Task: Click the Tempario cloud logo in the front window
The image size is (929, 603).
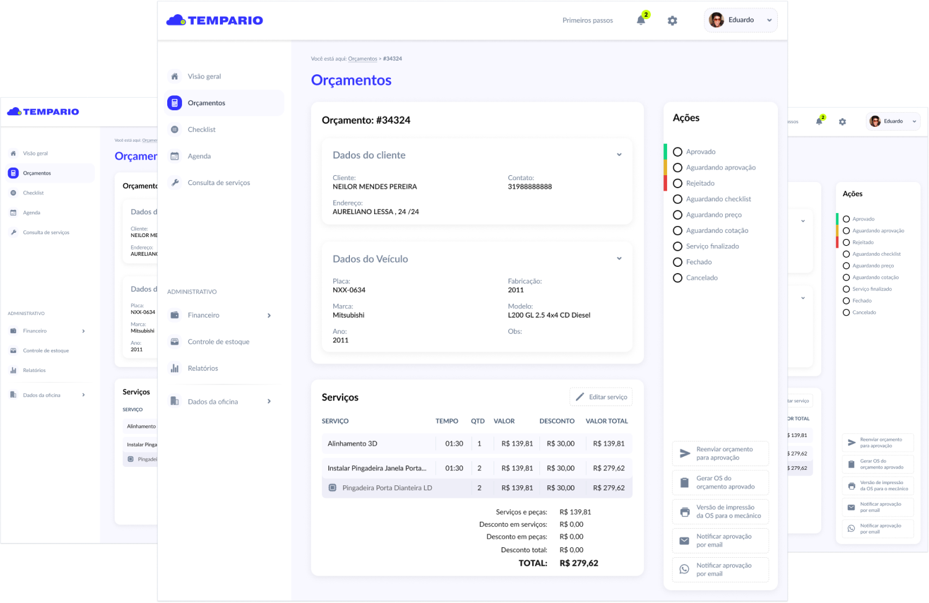Action: pos(176,20)
